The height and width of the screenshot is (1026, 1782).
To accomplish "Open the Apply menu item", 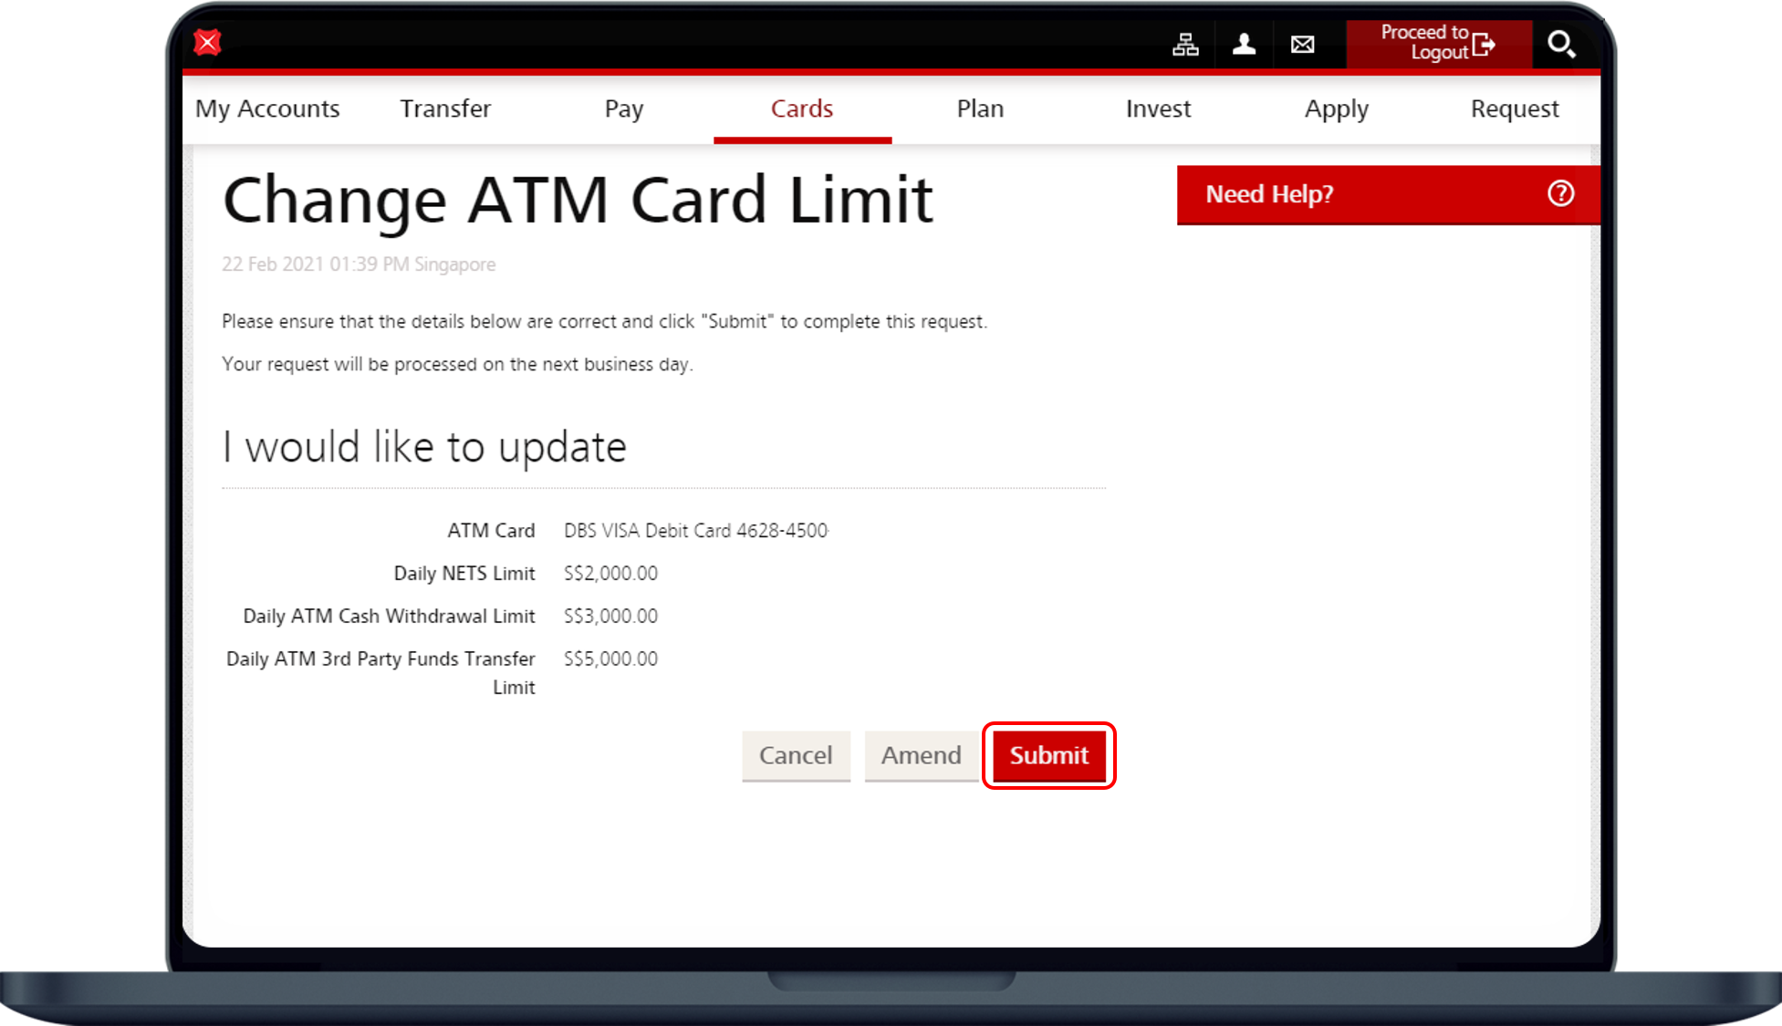I will [1335, 109].
